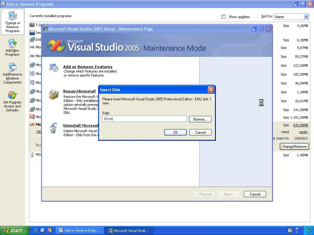Open the Sort by Name dropdown

point(292,17)
